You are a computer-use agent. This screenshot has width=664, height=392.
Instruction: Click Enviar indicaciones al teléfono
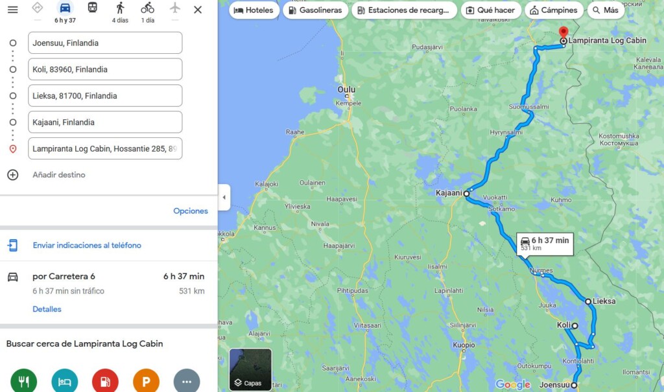(87, 245)
